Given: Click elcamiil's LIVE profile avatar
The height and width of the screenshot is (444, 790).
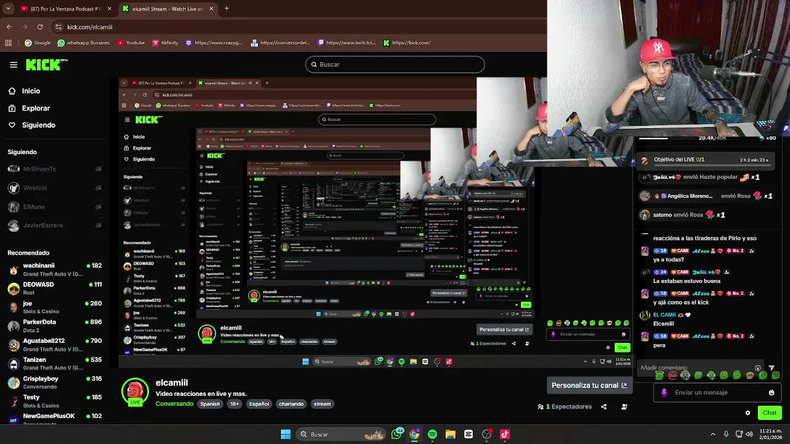Looking at the screenshot, I should pyautogui.click(x=135, y=392).
